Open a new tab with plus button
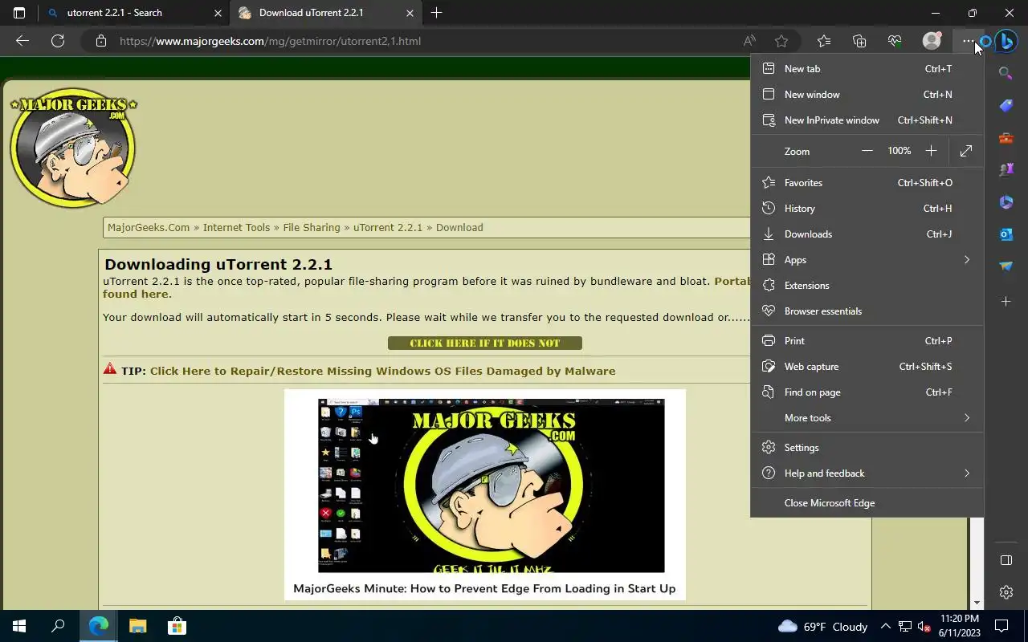Image resolution: width=1028 pixels, height=642 pixels. tap(436, 13)
